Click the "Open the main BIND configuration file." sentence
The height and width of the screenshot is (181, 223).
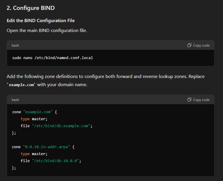(47, 31)
